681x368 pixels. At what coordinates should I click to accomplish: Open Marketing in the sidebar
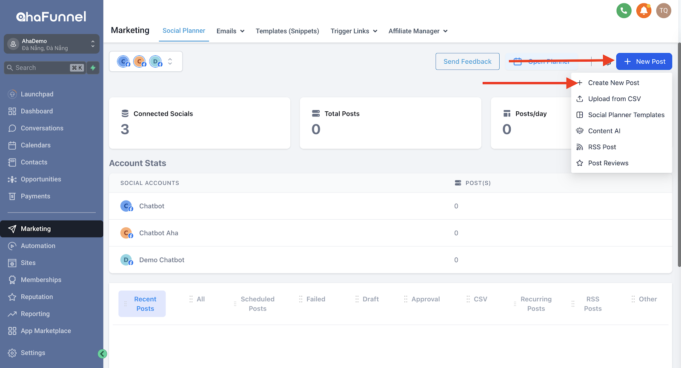click(x=52, y=229)
